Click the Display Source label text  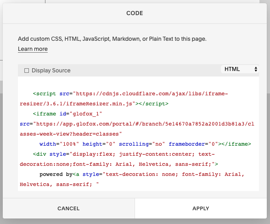click(x=51, y=71)
